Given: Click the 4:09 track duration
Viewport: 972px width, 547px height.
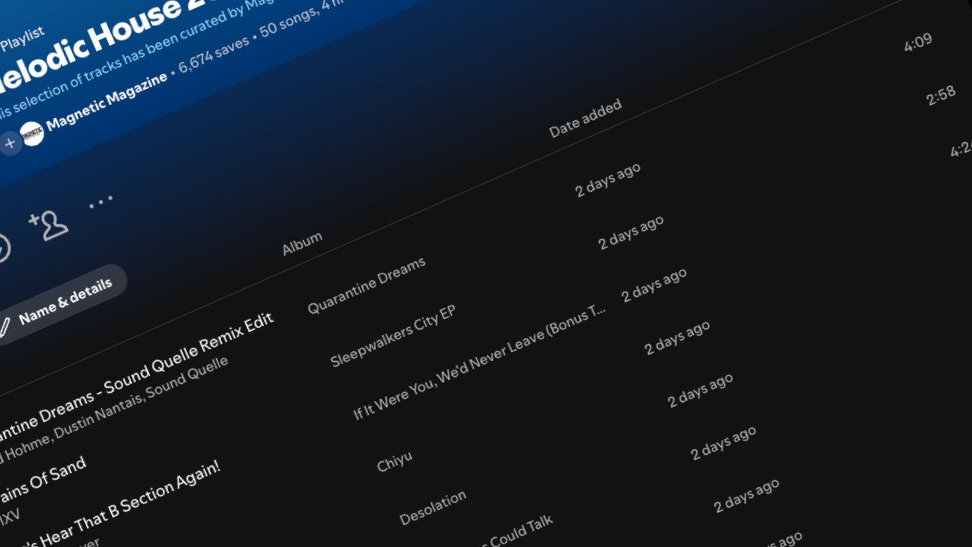Looking at the screenshot, I should click(x=918, y=43).
